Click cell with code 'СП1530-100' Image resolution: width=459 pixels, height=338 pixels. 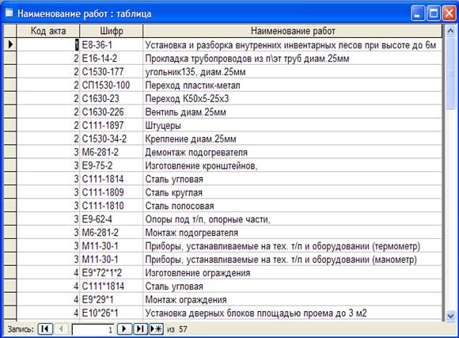tap(112, 85)
